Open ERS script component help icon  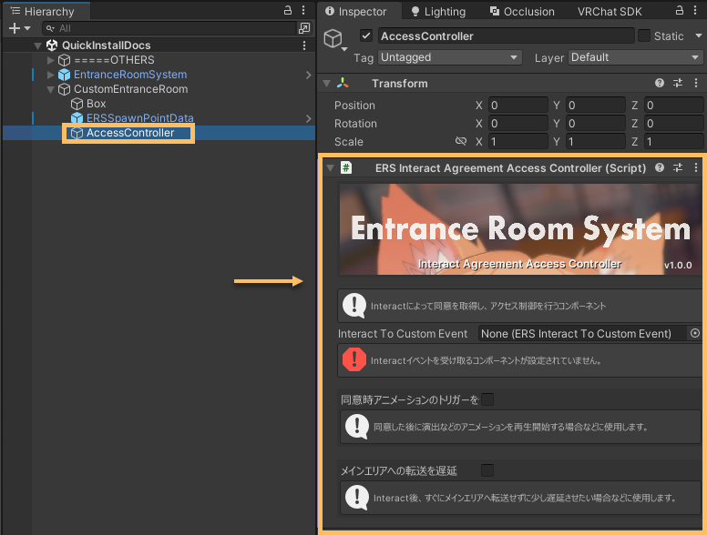660,168
